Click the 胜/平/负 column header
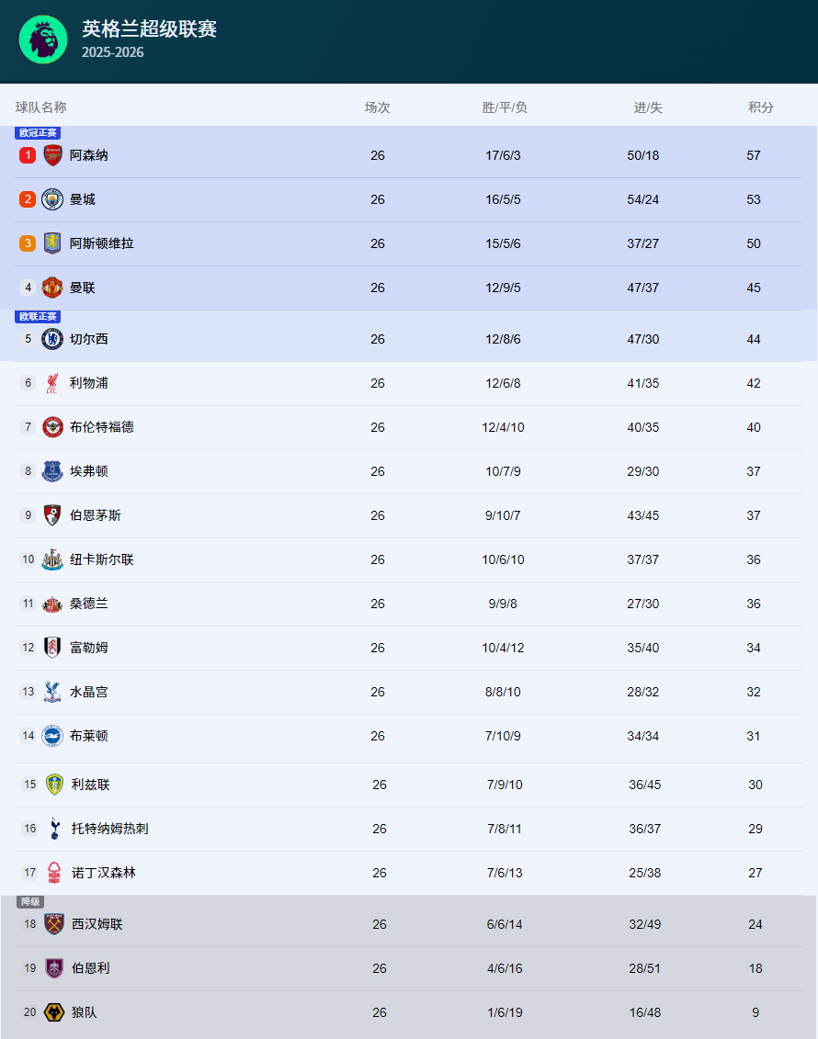Viewport: 818px width, 1039px height. (505, 107)
